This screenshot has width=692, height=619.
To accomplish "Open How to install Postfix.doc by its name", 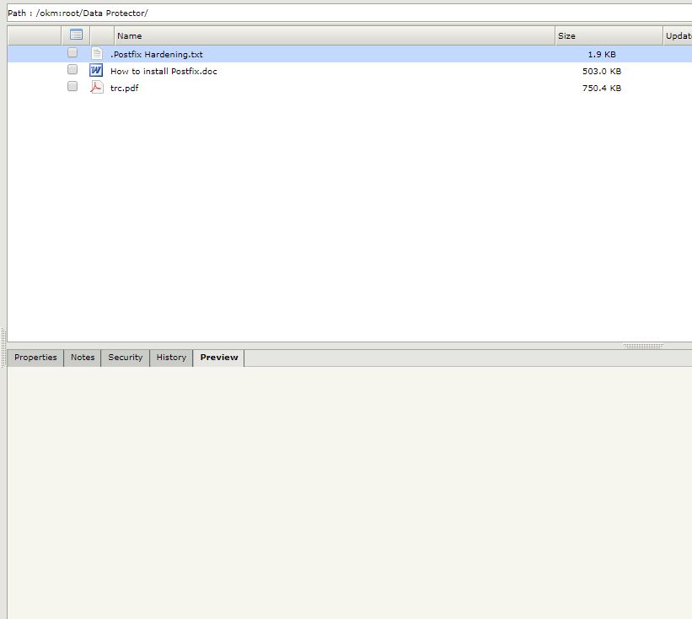I will click(x=164, y=71).
